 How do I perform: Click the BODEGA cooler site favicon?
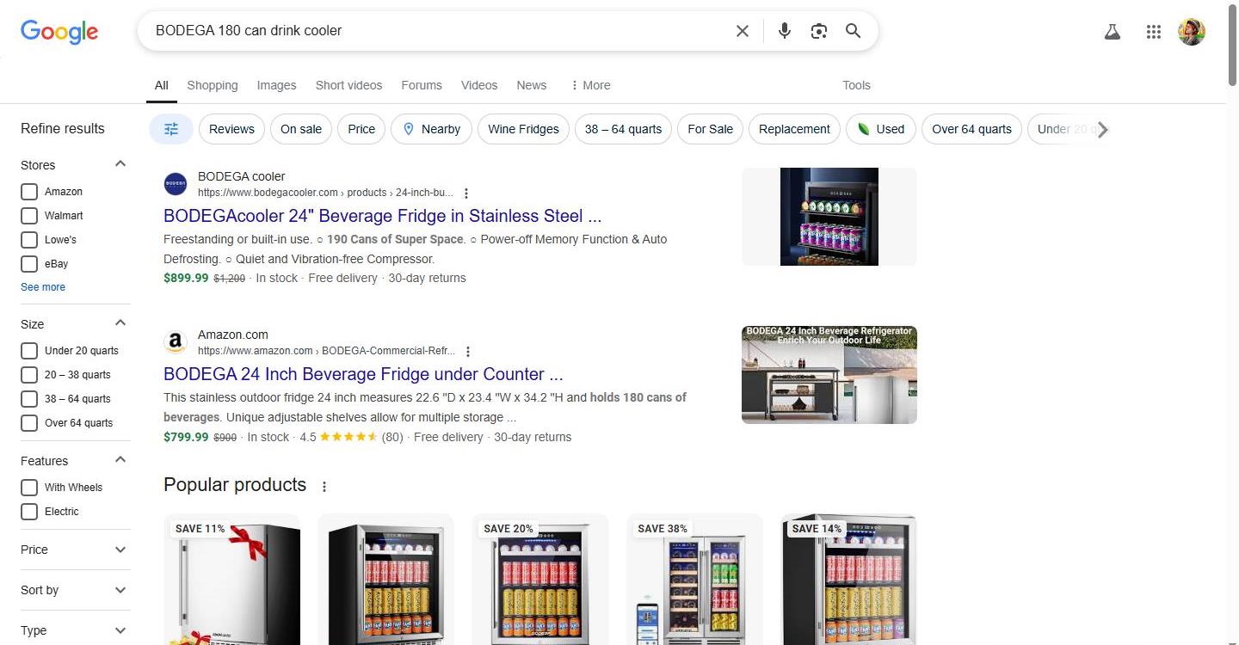tap(176, 184)
